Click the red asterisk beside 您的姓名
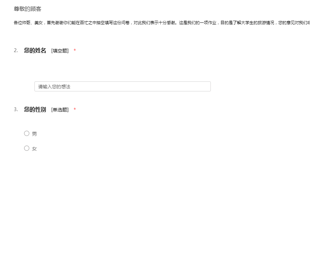Image resolution: width=310 pixels, height=276 pixels. pos(75,51)
